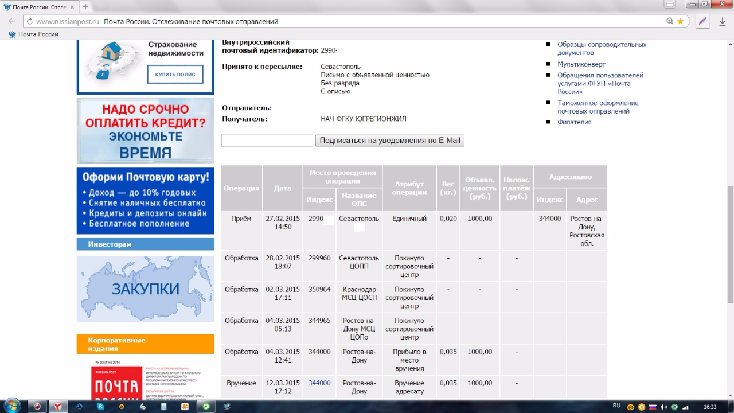Open the calculator icon in taskbar
734x413 pixels.
163,406
